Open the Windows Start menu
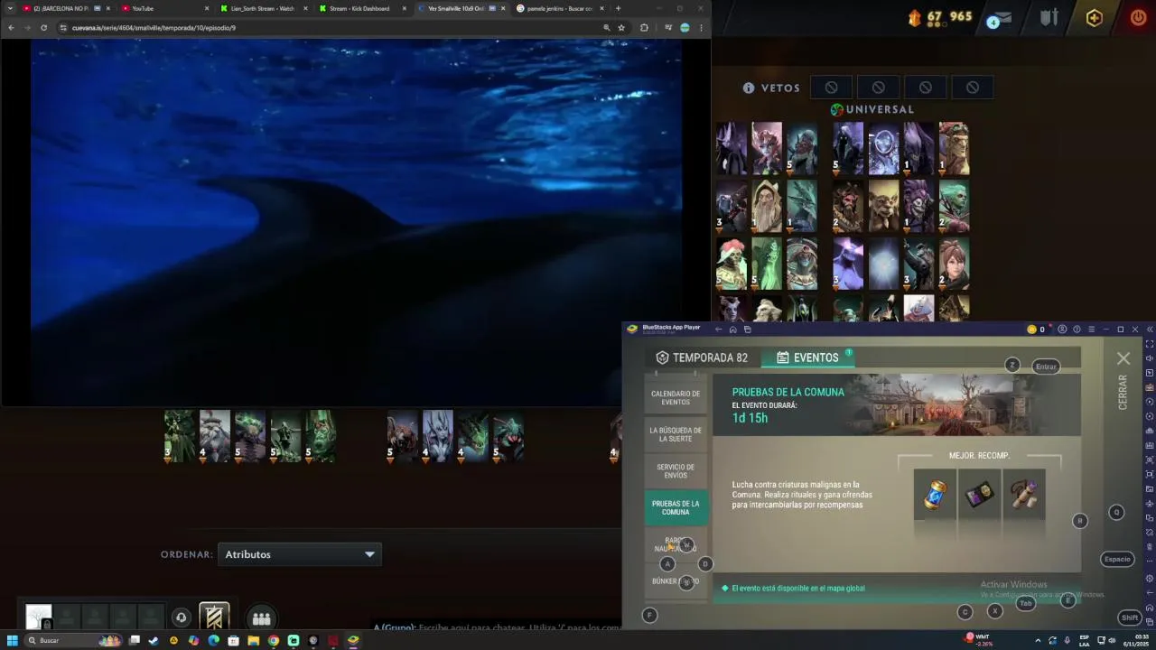This screenshot has height=650, width=1156. (x=13, y=640)
